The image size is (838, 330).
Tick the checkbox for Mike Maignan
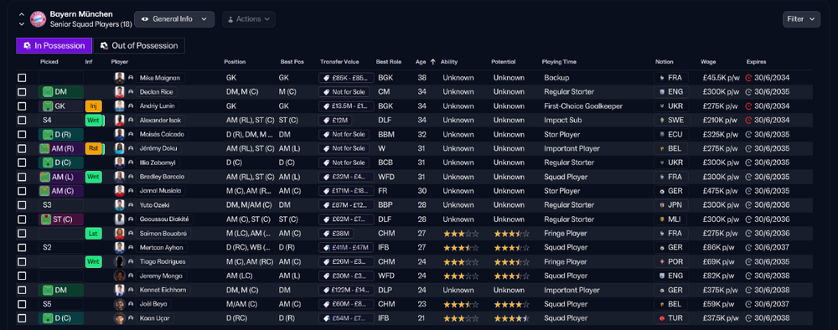point(22,78)
